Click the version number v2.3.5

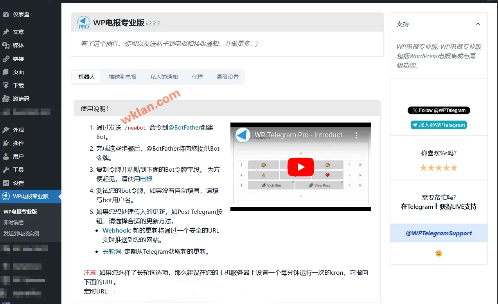153,23
